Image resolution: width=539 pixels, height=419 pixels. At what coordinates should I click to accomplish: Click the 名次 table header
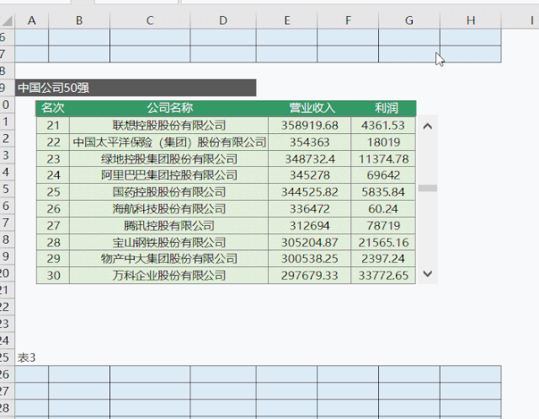tap(52, 108)
